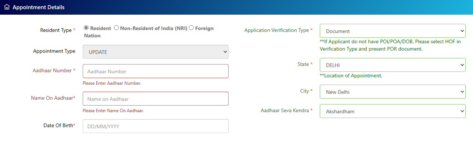The width and height of the screenshot is (473, 151).
Task: Open the State dropdown showing DELHI
Action: point(393,65)
